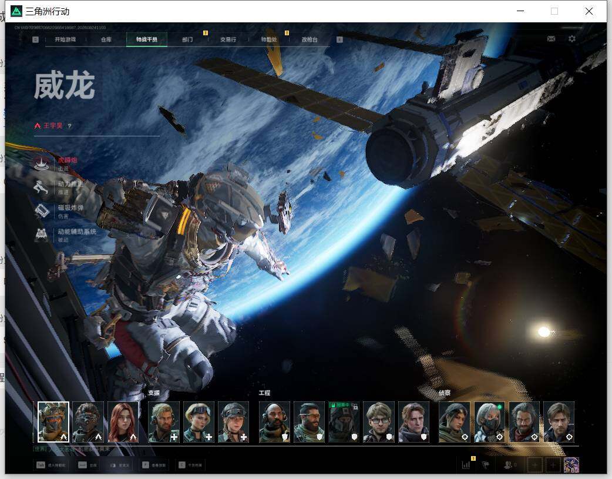Switch to the 仓库 tab

pyautogui.click(x=106, y=39)
